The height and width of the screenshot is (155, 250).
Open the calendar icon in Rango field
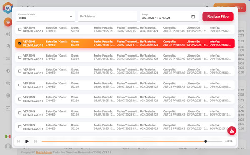click(x=193, y=17)
